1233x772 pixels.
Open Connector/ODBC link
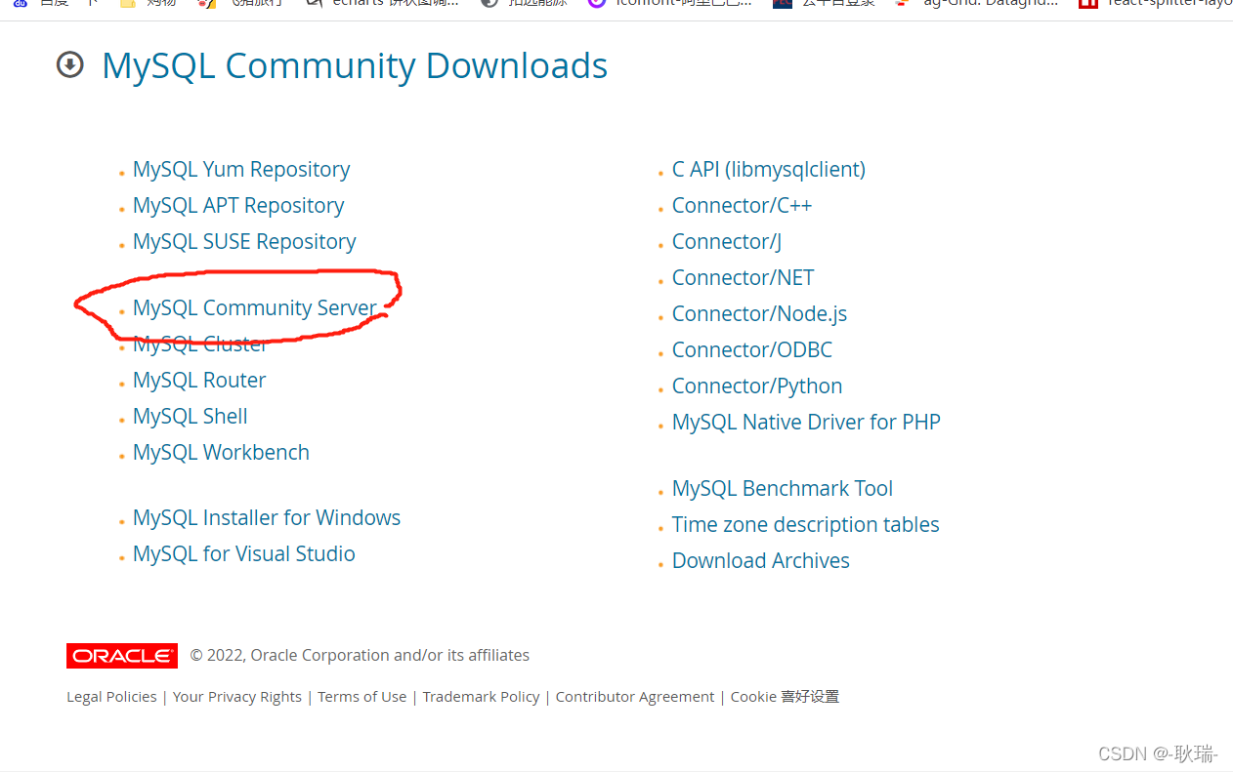tap(752, 350)
